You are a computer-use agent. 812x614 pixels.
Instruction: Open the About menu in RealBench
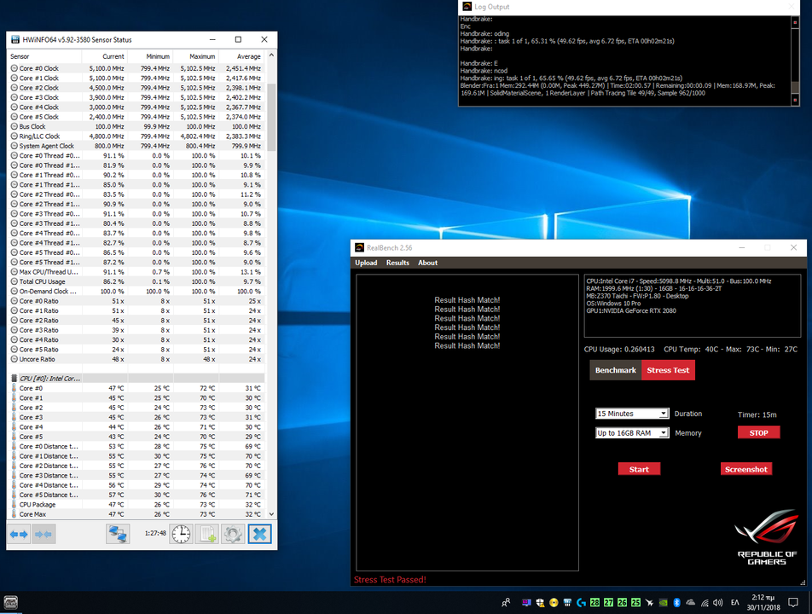click(428, 263)
